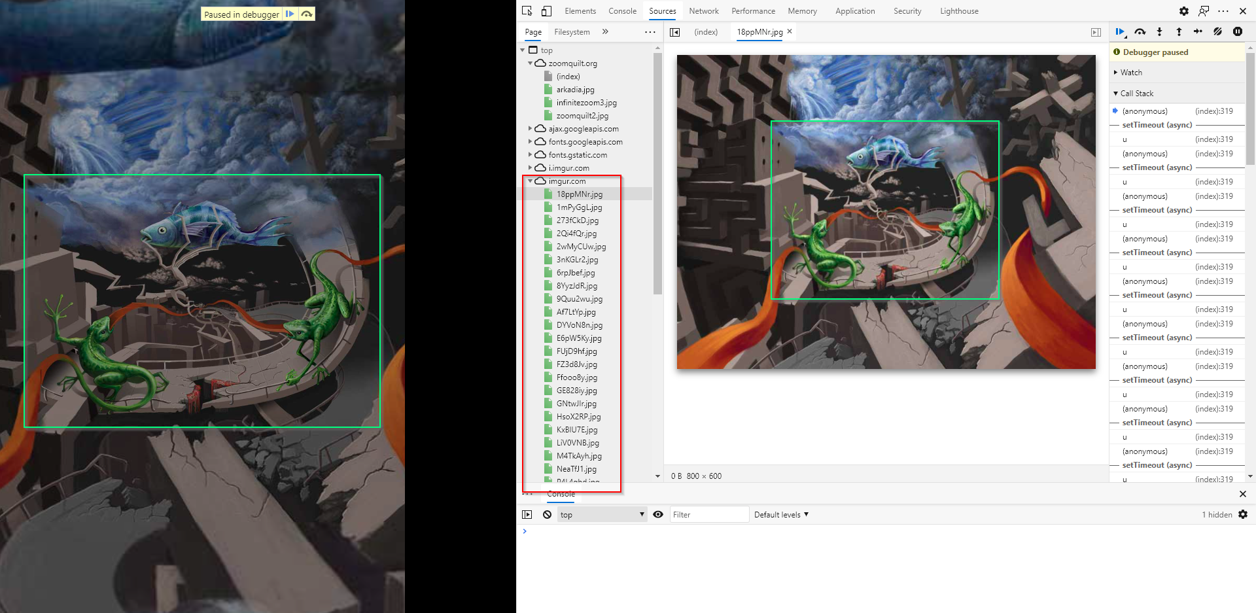Expand fonts.googleapis.com domain node

[531, 142]
